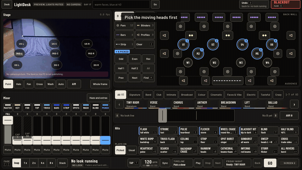Image resolution: width=302 pixels, height=170 pixels.
Task: Expand the Haze and extras panel
Action: tap(98, 98)
